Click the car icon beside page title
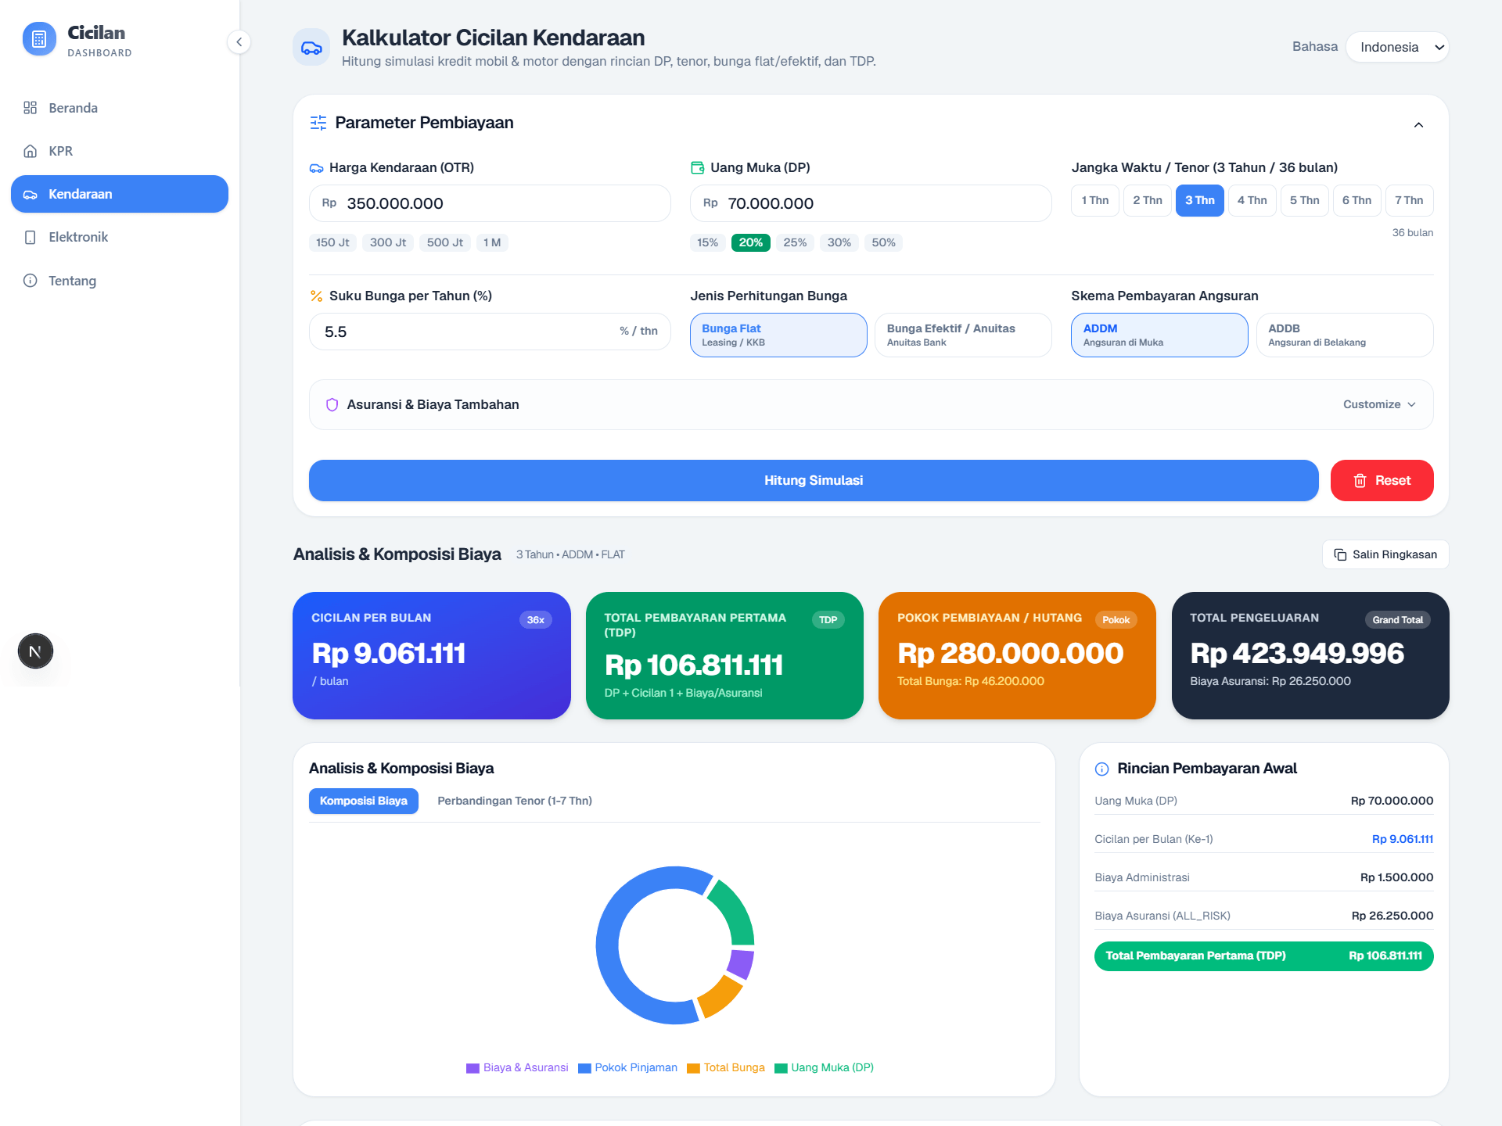 311,48
